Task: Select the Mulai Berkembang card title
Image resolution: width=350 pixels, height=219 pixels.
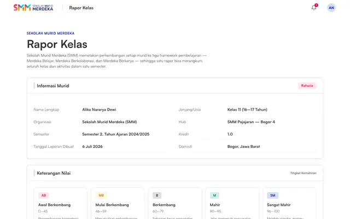Action: [x=112, y=205]
